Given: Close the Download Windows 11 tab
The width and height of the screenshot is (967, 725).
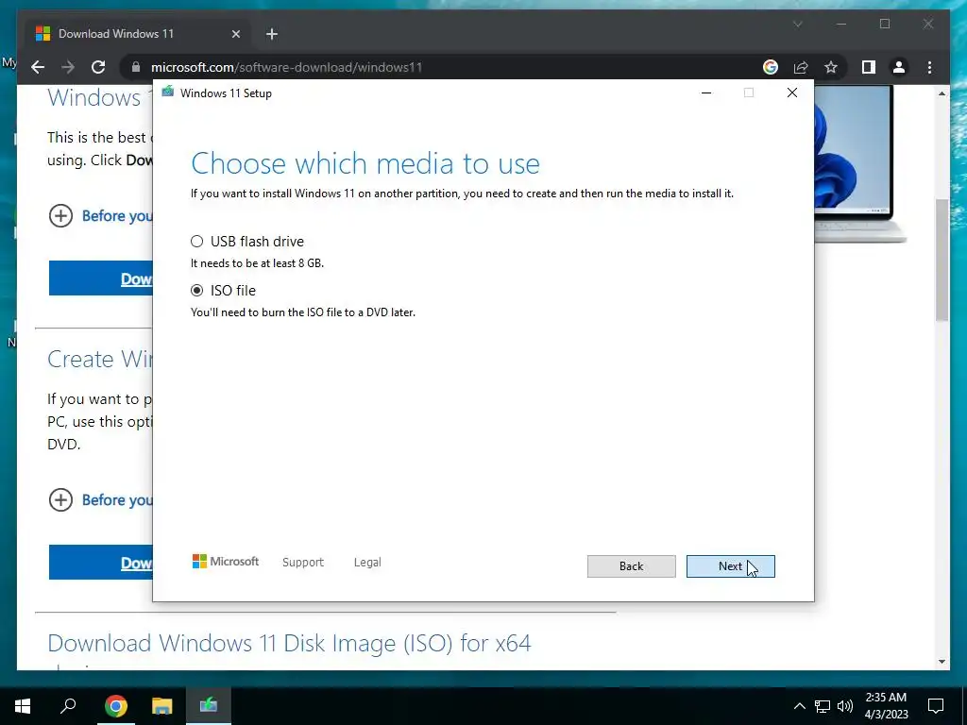Looking at the screenshot, I should [x=235, y=34].
